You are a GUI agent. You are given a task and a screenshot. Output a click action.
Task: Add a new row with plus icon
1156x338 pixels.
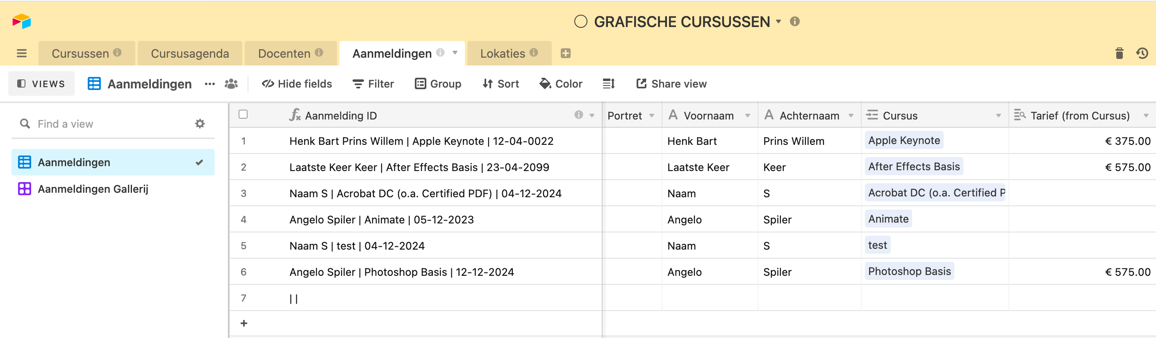click(x=243, y=323)
